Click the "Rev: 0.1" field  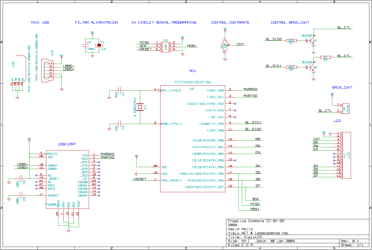[x=350, y=241]
